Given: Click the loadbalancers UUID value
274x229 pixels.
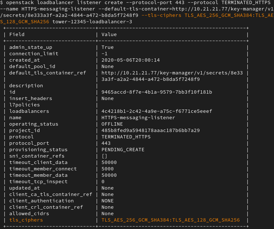Looking at the screenshot, I should [x=157, y=111].
